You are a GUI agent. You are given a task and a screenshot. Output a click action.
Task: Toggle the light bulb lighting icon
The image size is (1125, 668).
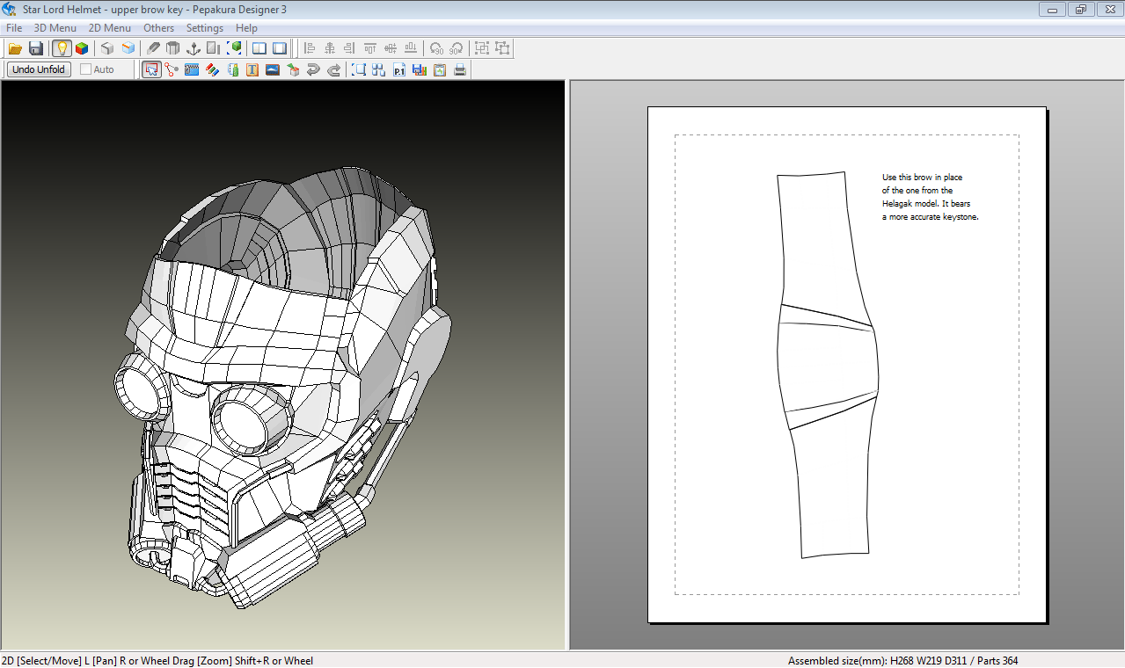pos(62,48)
